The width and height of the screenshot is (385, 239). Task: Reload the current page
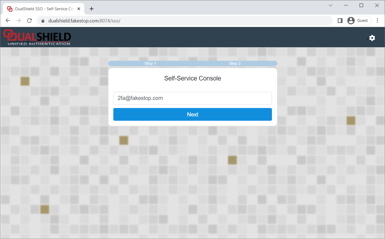click(29, 21)
